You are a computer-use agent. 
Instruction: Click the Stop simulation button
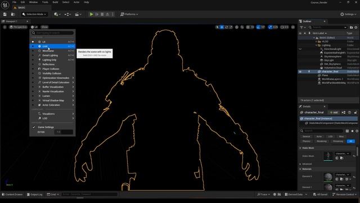pyautogui.click(x=102, y=14)
